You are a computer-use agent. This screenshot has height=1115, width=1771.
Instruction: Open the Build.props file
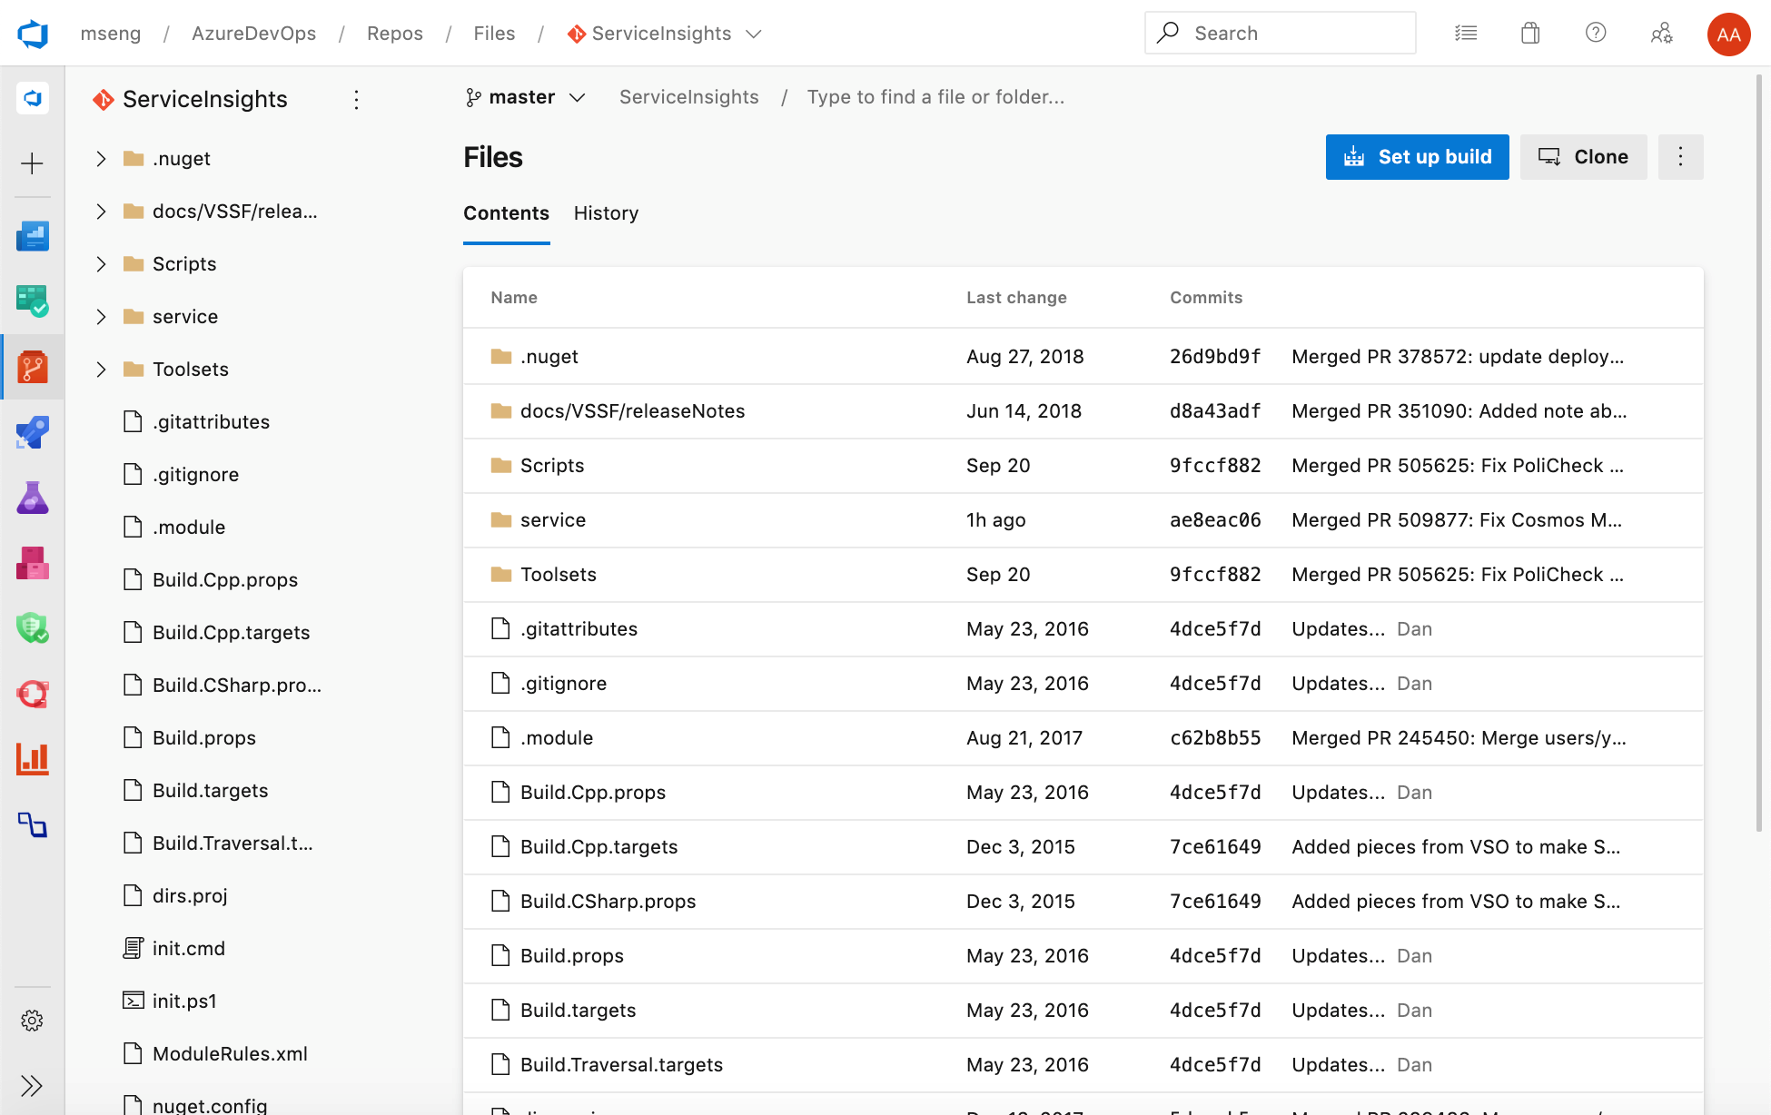pyautogui.click(x=570, y=956)
